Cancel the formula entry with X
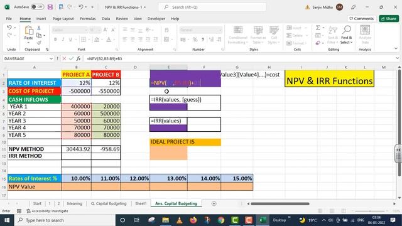This screenshot has height=226, width=402. pyautogui.click(x=64, y=58)
